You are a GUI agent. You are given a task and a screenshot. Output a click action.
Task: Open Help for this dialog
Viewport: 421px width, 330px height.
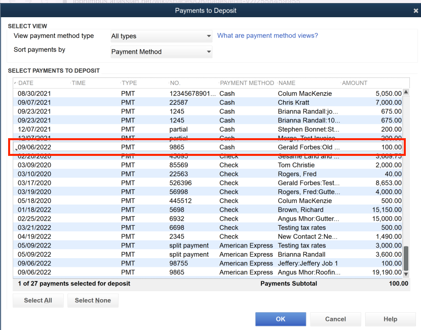coord(390,319)
